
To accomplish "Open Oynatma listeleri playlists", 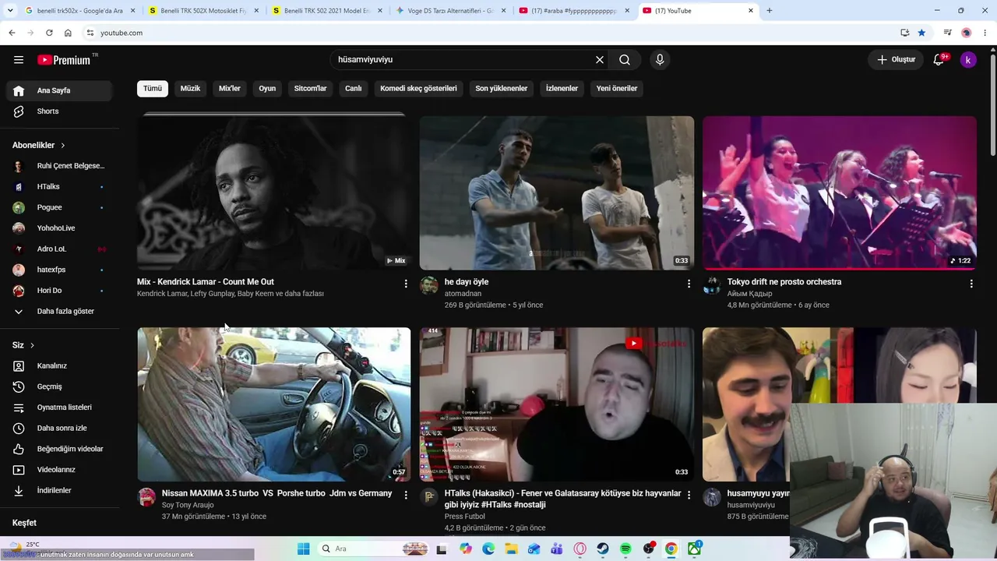I will click(59, 408).
